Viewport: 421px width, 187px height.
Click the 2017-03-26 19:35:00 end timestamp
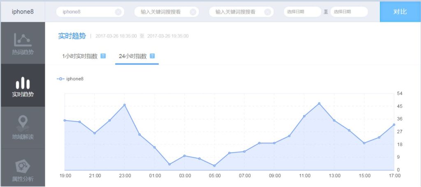[x=168, y=36]
